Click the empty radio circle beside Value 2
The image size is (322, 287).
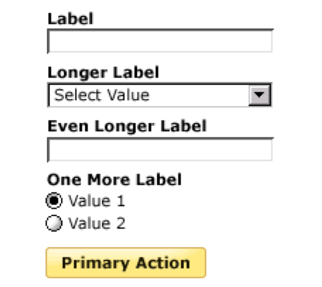pyautogui.click(x=54, y=224)
